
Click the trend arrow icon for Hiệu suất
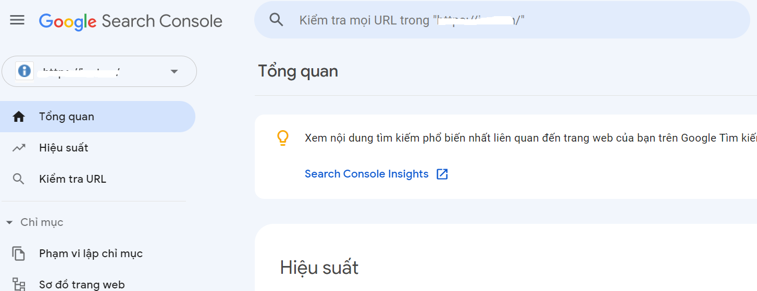click(19, 148)
